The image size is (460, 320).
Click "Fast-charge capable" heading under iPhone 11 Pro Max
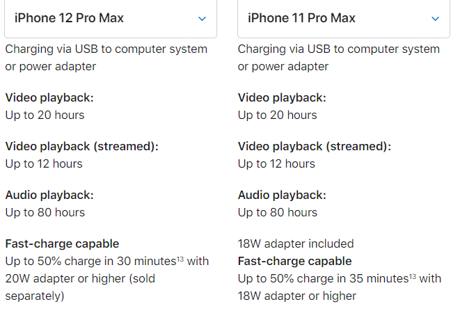[x=294, y=262]
